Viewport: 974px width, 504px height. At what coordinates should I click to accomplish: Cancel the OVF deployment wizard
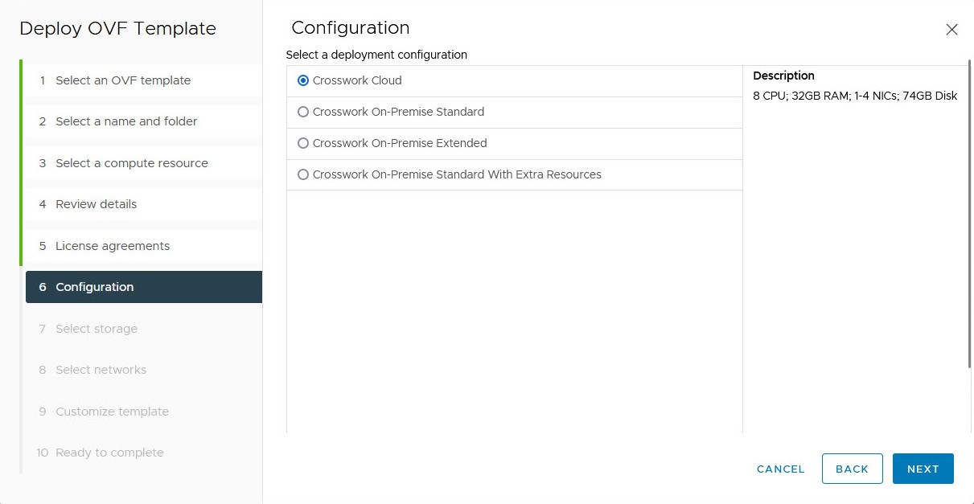coord(781,469)
